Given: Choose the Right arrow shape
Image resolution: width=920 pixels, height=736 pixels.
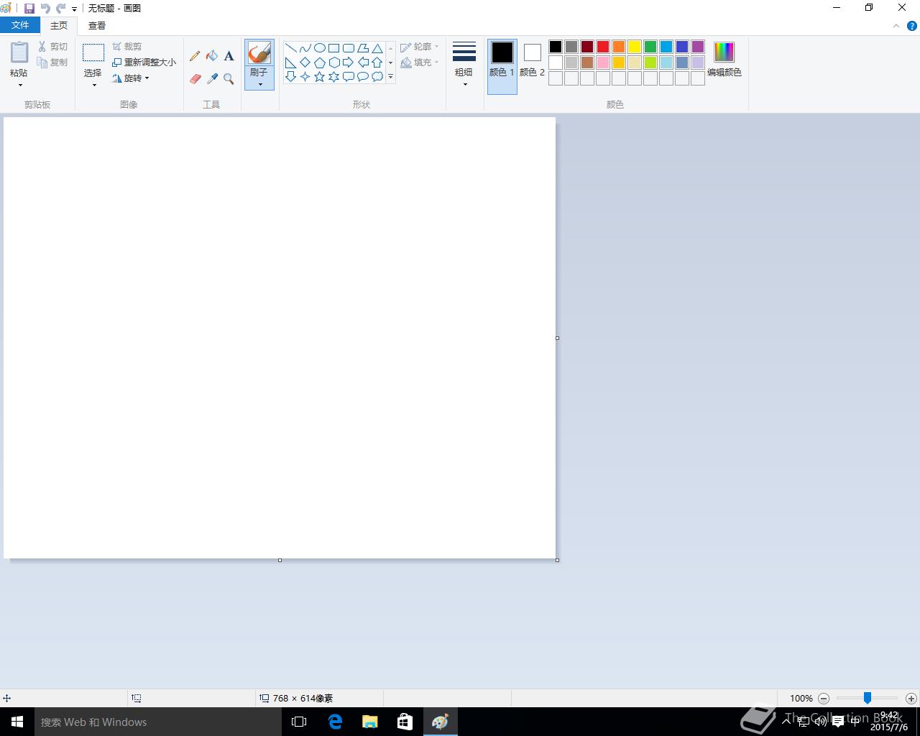Looking at the screenshot, I should pos(349,63).
